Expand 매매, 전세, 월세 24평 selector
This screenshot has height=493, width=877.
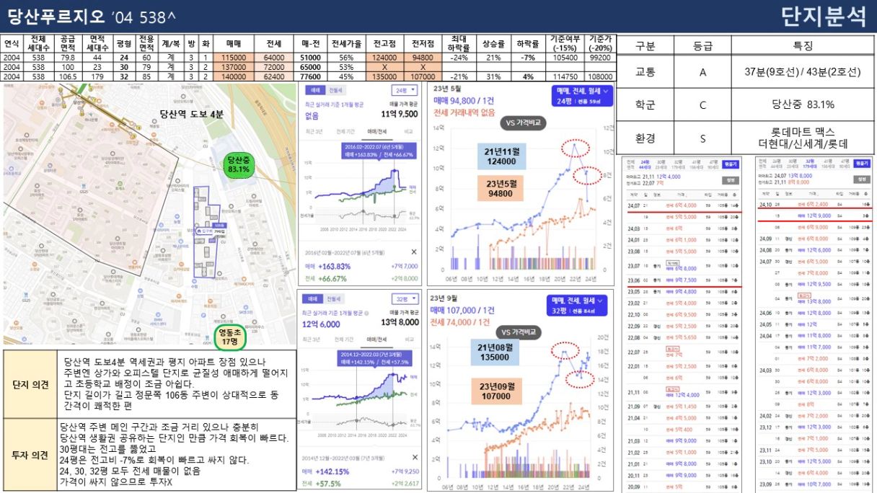coord(582,97)
